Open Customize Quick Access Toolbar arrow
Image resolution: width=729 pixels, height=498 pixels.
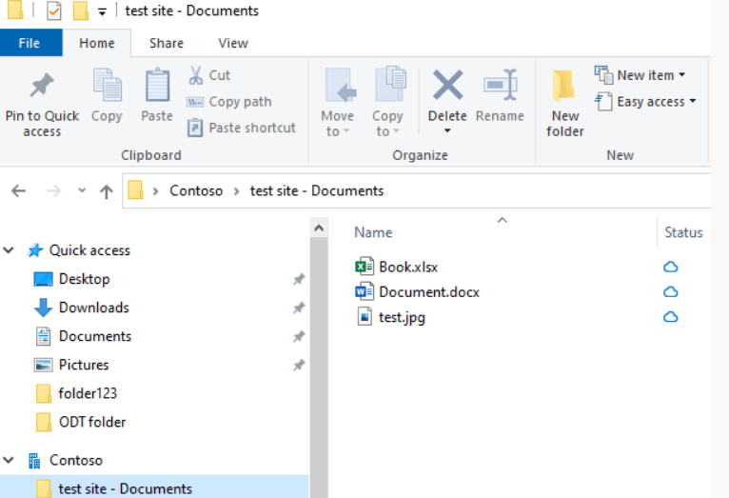point(102,12)
